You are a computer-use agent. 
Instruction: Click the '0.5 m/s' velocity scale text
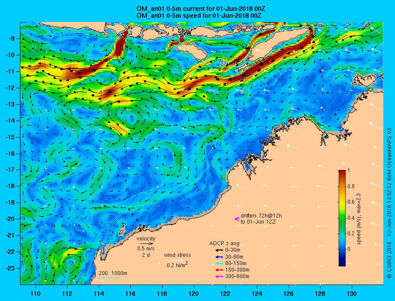[x=146, y=249]
